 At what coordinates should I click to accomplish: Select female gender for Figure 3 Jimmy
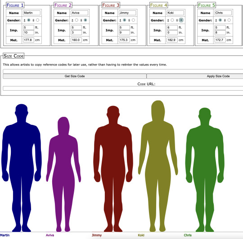(x=133, y=20)
